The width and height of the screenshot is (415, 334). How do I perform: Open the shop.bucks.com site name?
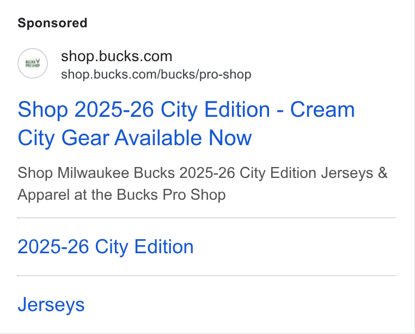[117, 56]
